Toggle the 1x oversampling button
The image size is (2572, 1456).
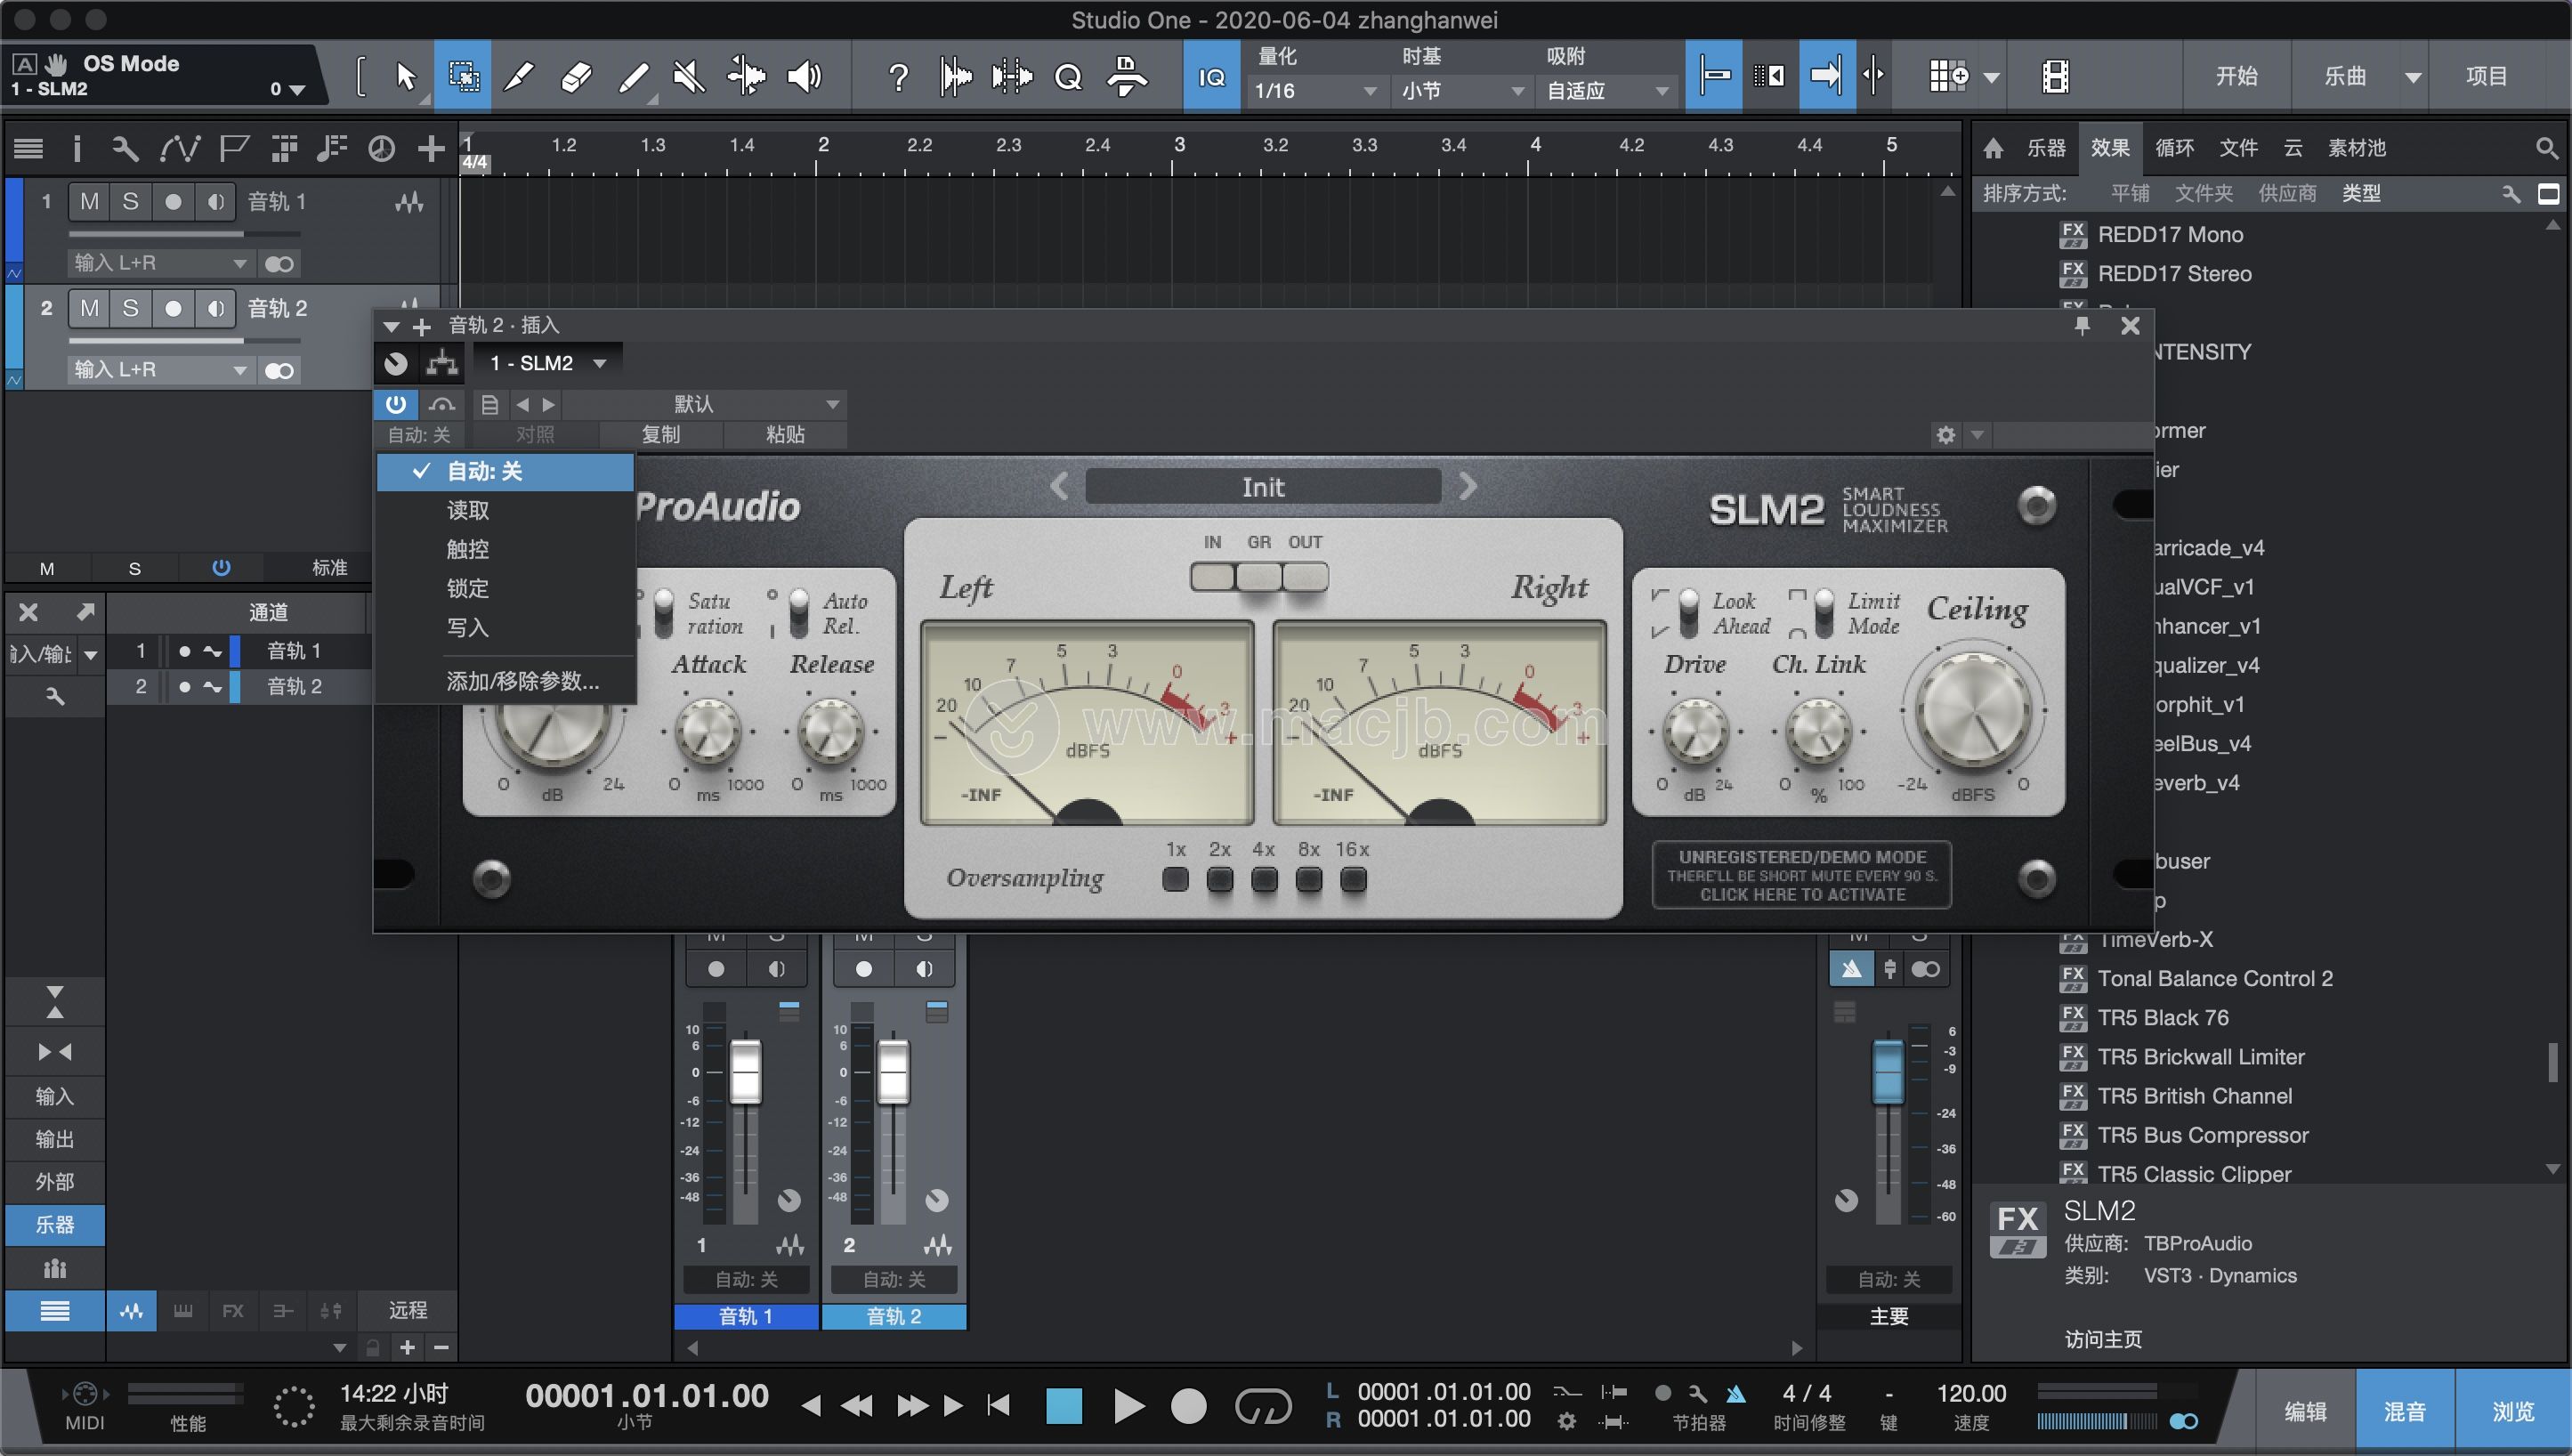(x=1176, y=880)
